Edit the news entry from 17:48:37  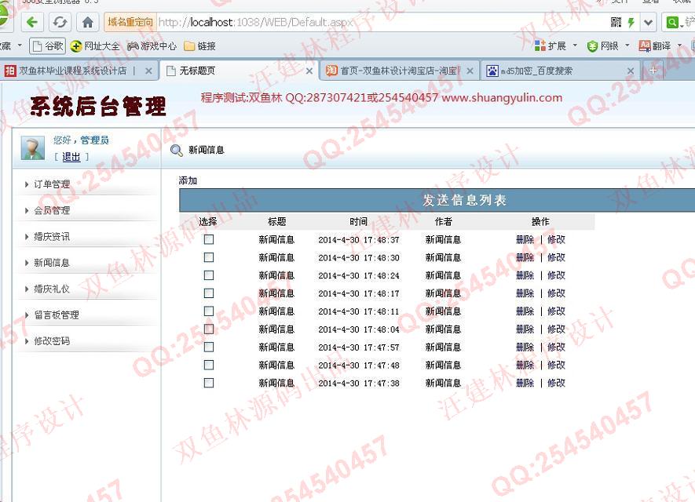556,239
